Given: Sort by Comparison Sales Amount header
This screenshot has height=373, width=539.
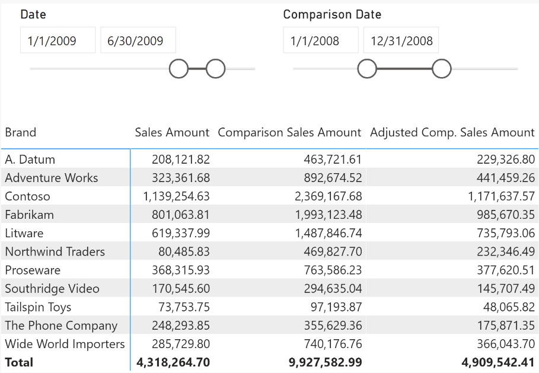Looking at the screenshot, I should [x=289, y=132].
